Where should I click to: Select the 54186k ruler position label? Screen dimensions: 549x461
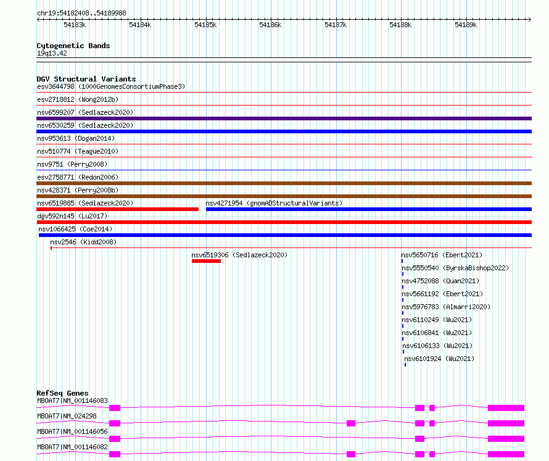(x=270, y=25)
